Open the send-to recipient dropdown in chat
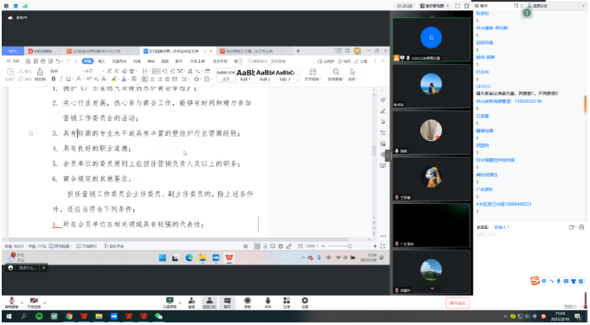This screenshot has height=325, width=590. tap(502, 227)
